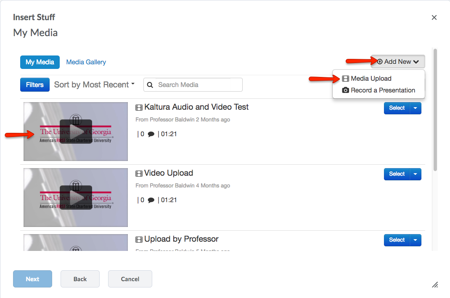
Task: Open the Upload by Professor title
Action: coord(181,239)
